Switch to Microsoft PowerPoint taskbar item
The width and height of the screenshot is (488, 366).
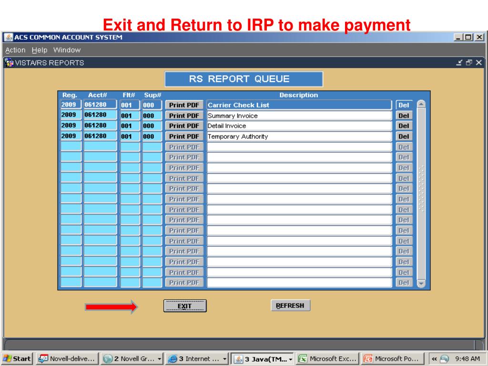393,358
